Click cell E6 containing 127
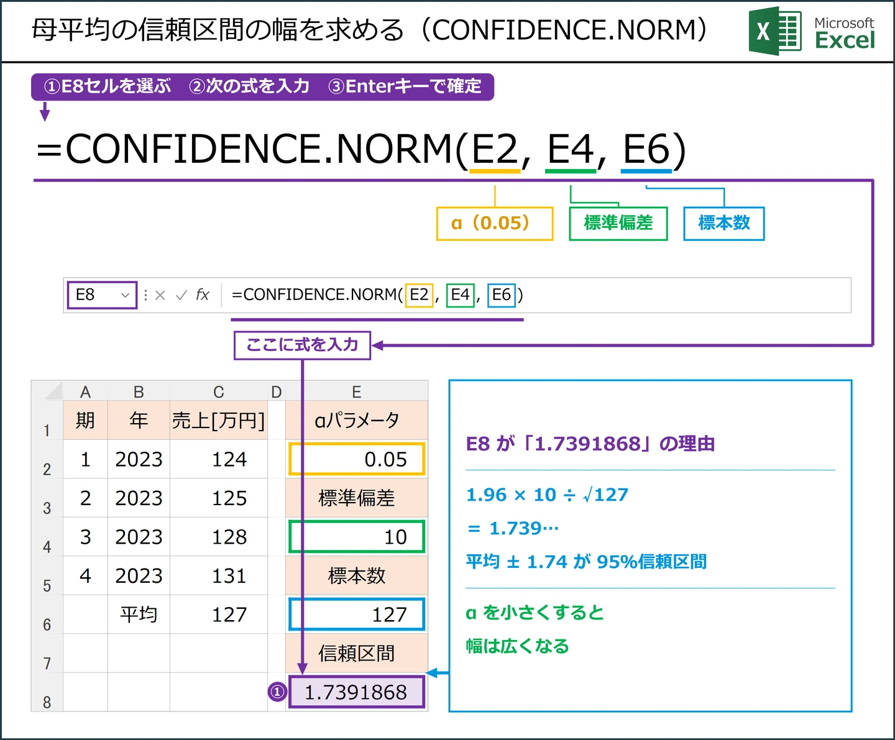 click(357, 614)
